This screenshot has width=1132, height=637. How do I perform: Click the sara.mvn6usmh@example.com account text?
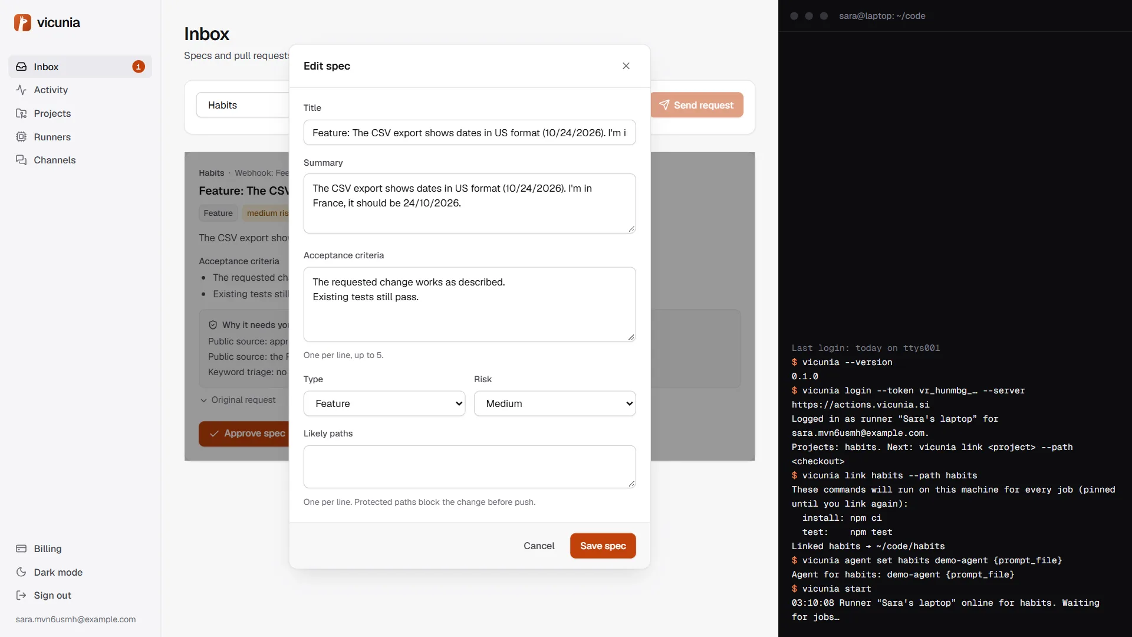(x=75, y=619)
